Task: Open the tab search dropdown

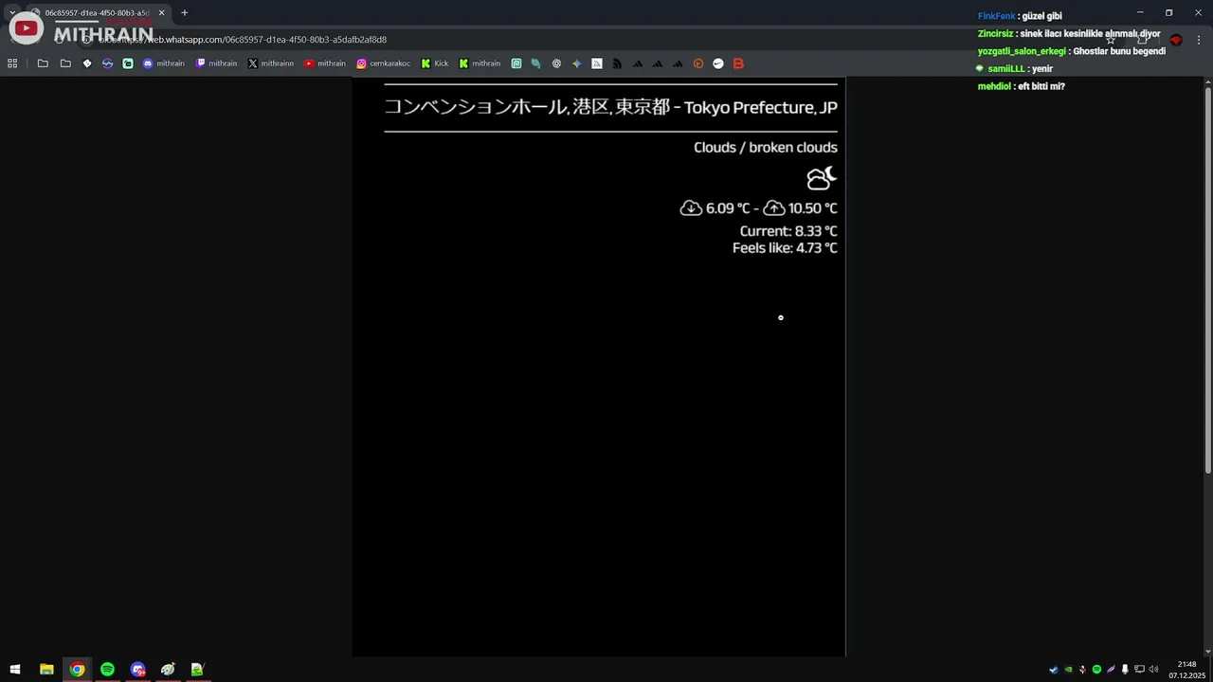Action: point(12,13)
